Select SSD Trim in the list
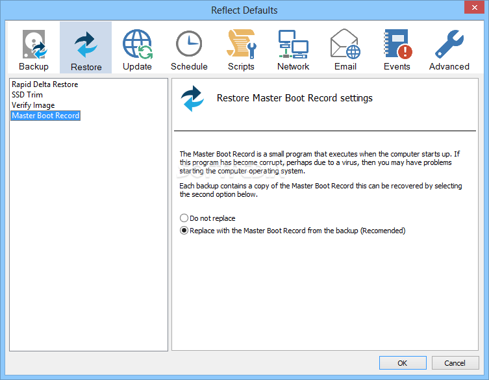Viewport: 489px width, 380px height. coord(27,95)
